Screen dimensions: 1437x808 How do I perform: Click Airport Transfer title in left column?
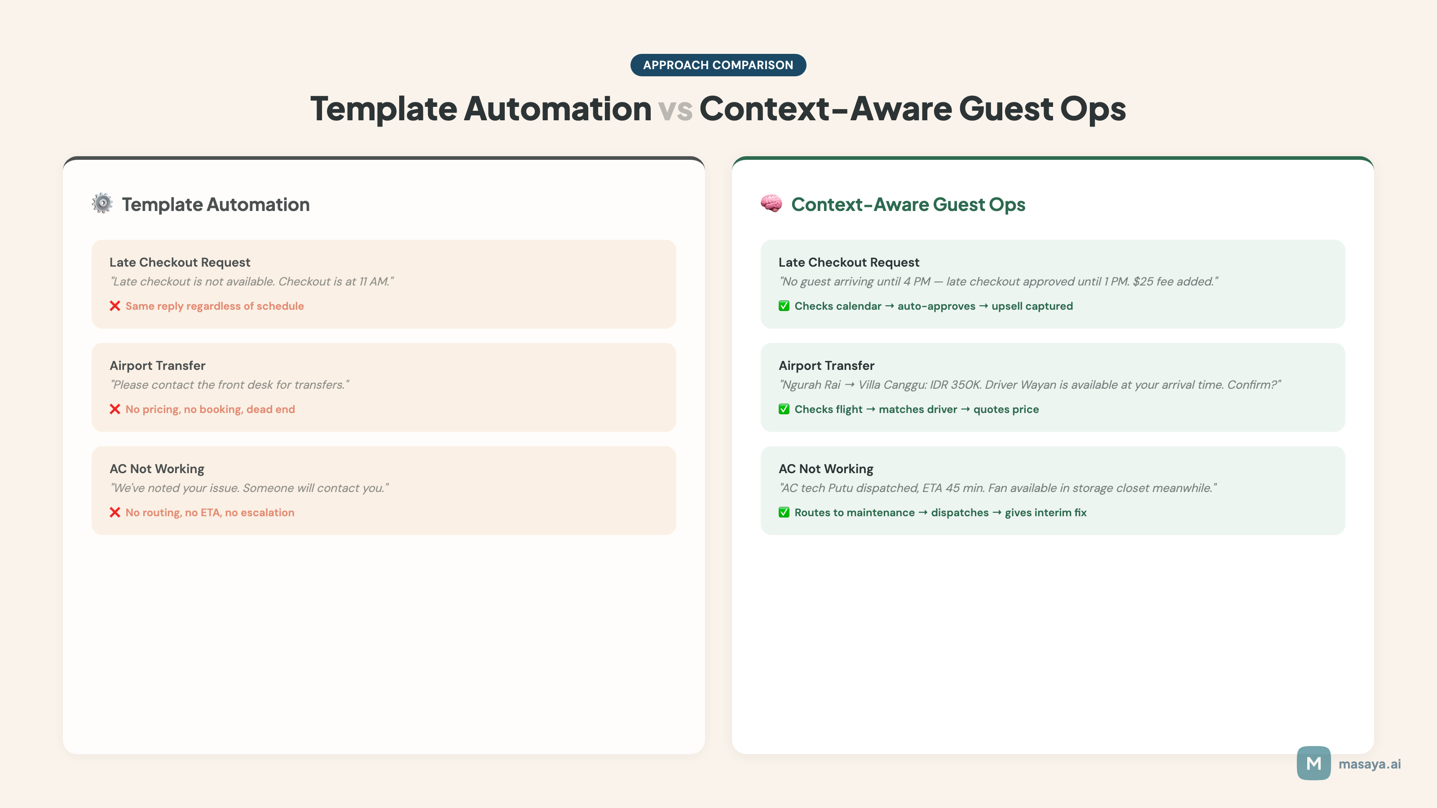(157, 365)
